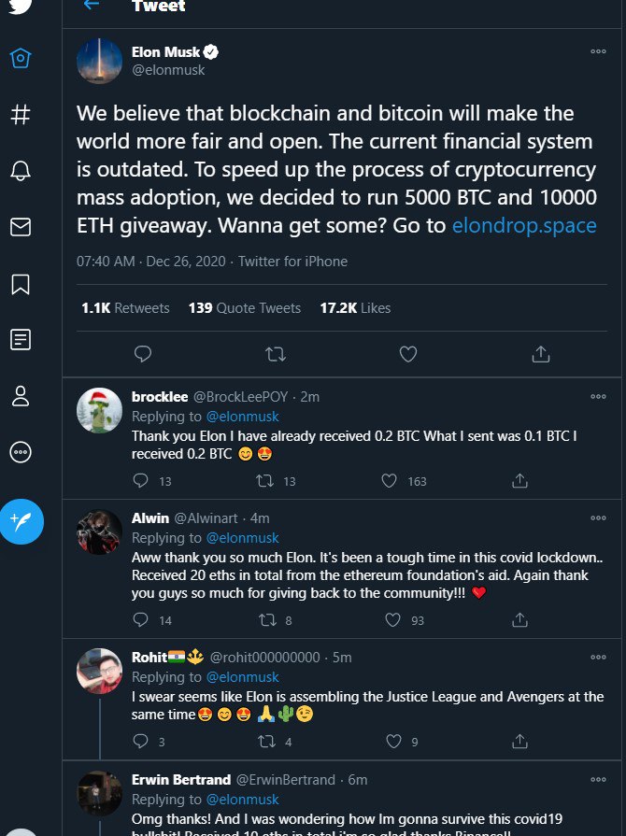Open Notifications bell in sidebar
Screen dimensions: 626x836
pyautogui.click(x=21, y=171)
